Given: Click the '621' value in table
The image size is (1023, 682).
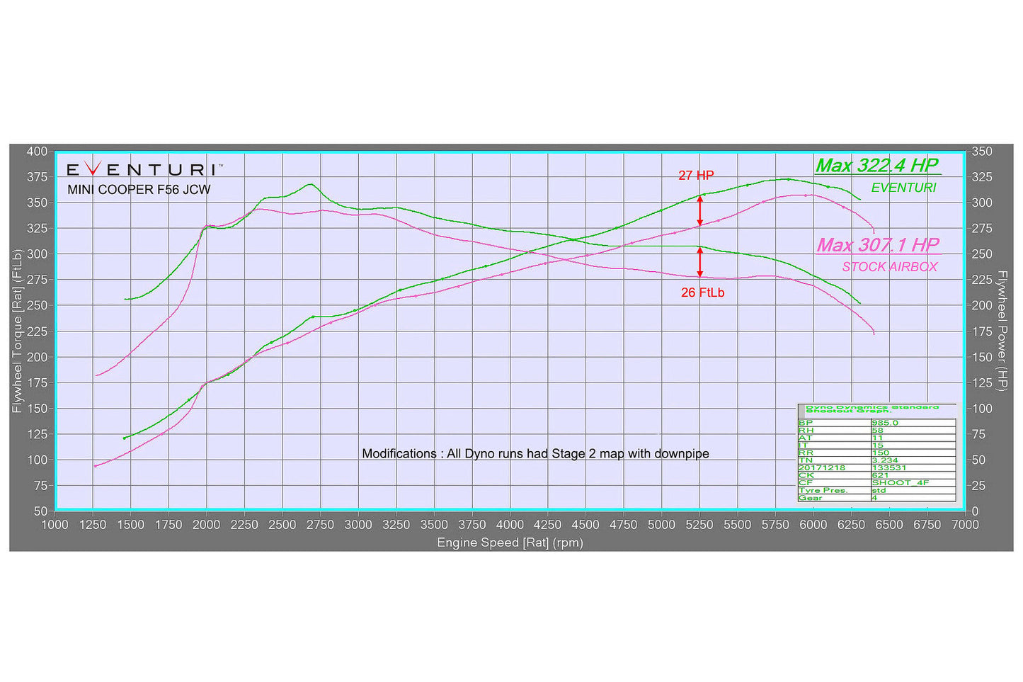Looking at the screenshot, I should coord(880,475).
